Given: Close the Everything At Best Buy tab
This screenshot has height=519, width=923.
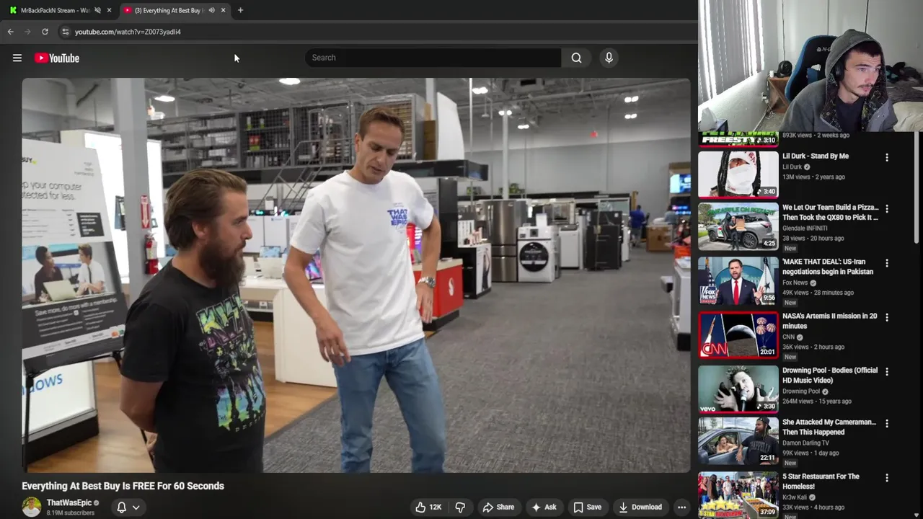Looking at the screenshot, I should [223, 10].
